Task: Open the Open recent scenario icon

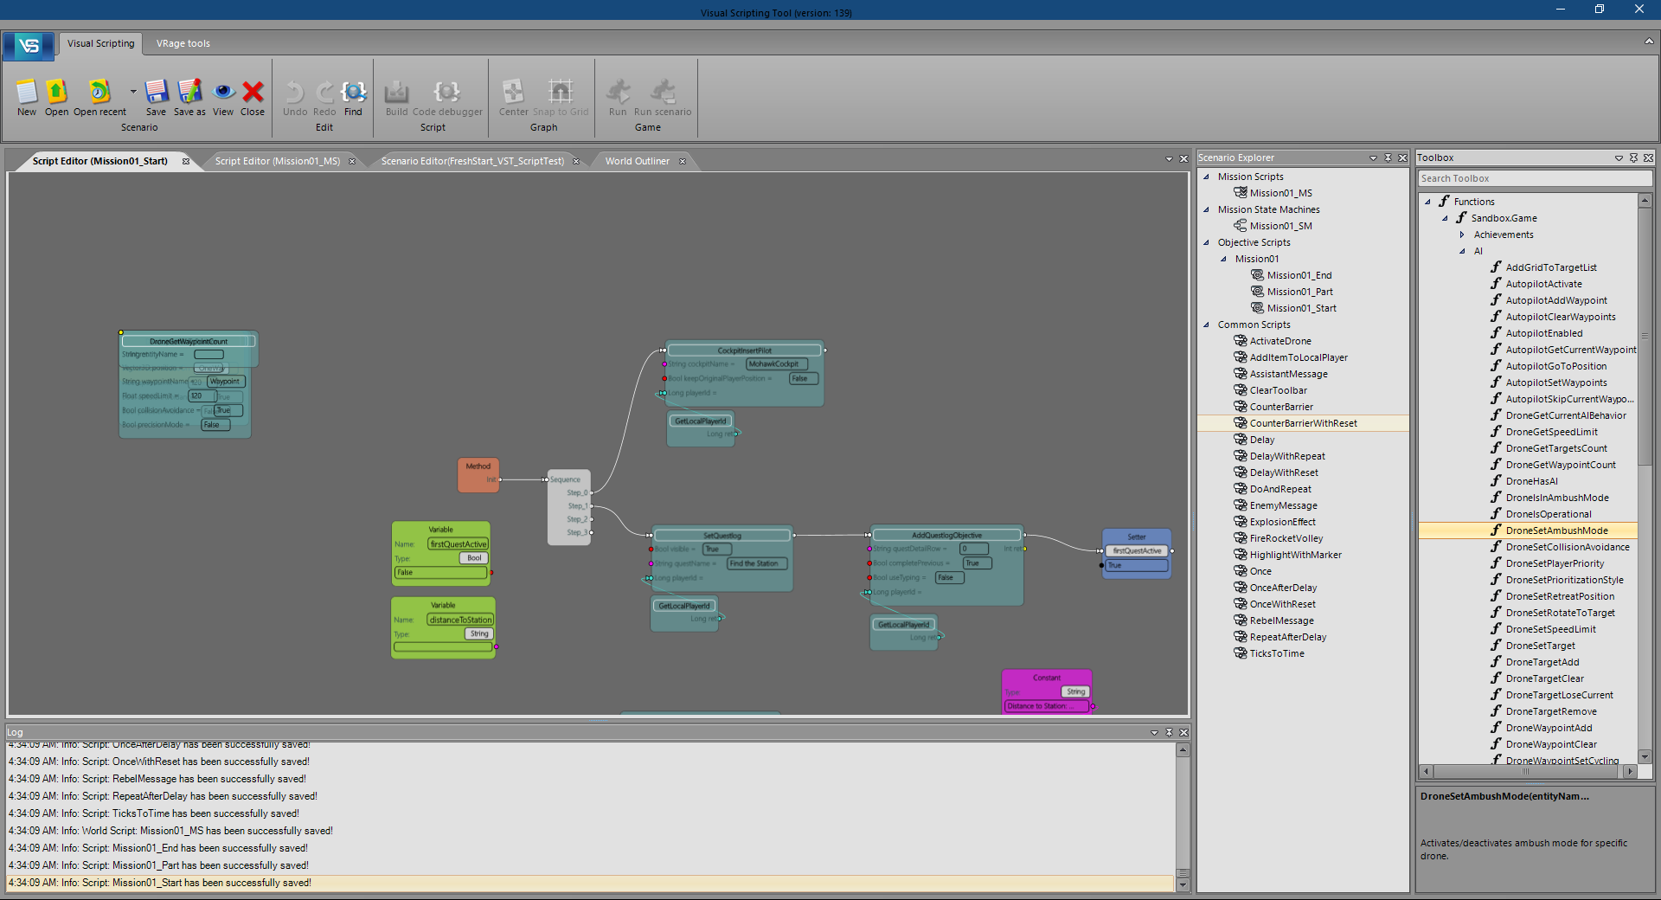Action: click(99, 92)
